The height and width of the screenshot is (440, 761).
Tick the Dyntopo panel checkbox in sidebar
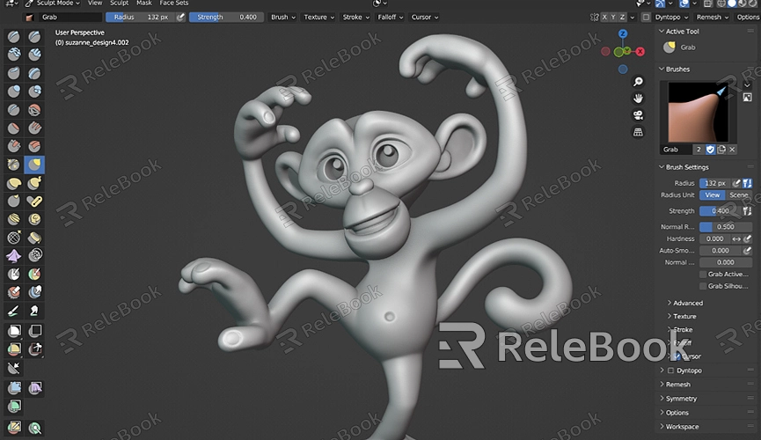[x=670, y=370]
